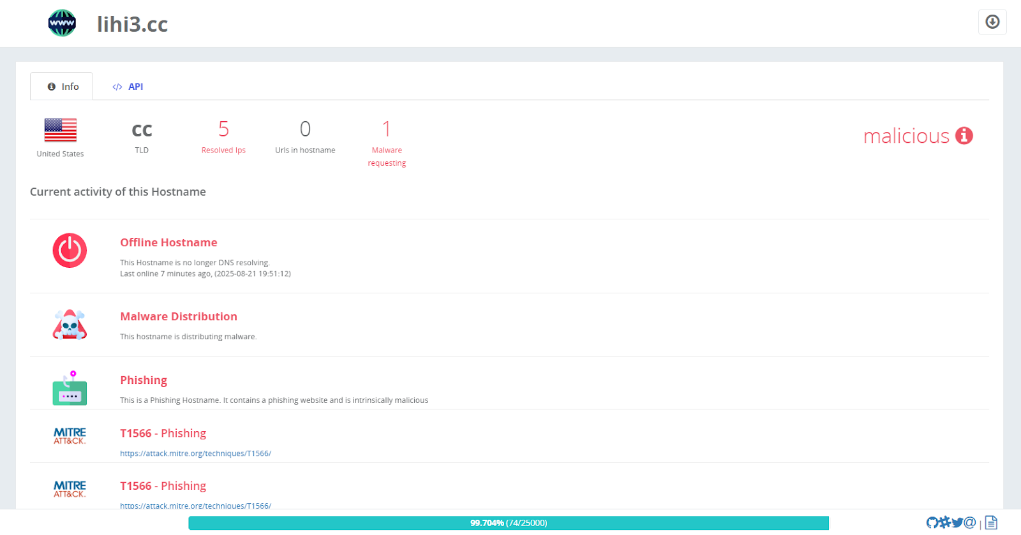
Task: Click the United States flag
Action: coord(61,130)
